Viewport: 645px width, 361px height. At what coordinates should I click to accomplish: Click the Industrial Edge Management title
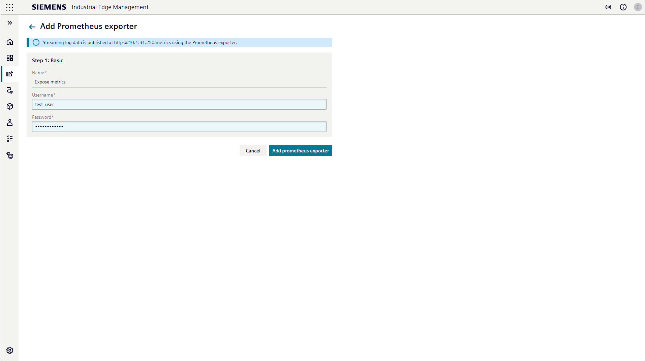(110, 7)
